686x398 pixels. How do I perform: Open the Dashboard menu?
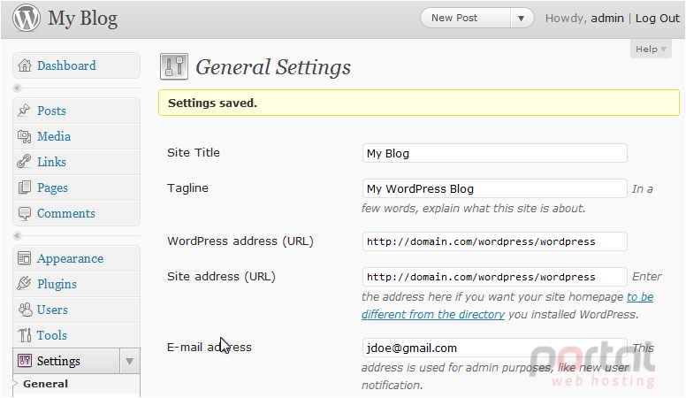66,65
